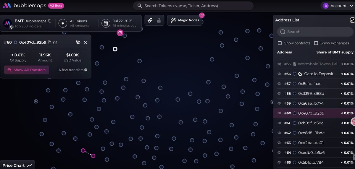This screenshot has height=169, width=355.
Task: Click the bubblemaps logo
Action: pyautogui.click(x=24, y=6)
